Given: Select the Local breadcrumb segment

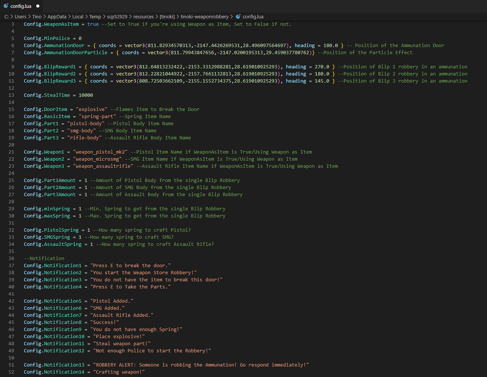Looking at the screenshot, I should click(x=78, y=17).
